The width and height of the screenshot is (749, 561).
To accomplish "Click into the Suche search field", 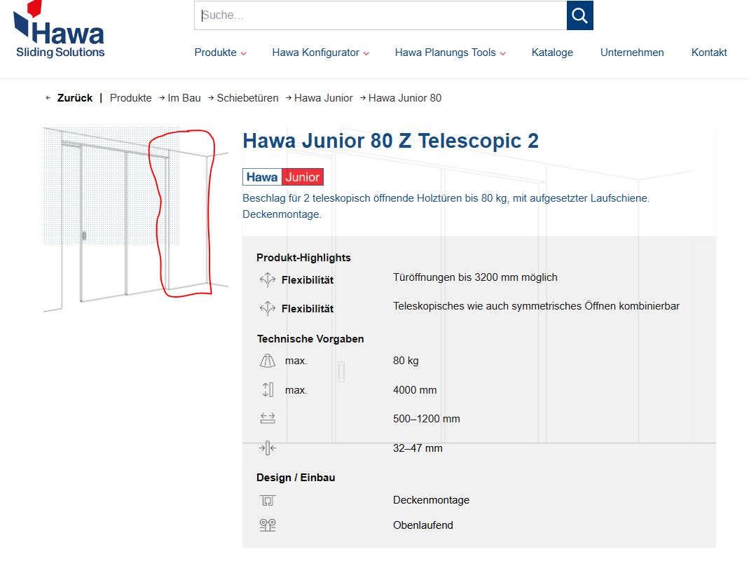I will click(380, 15).
